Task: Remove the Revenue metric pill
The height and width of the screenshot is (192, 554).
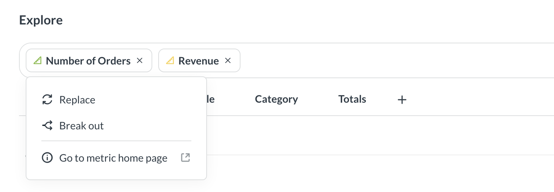Action: [228, 60]
